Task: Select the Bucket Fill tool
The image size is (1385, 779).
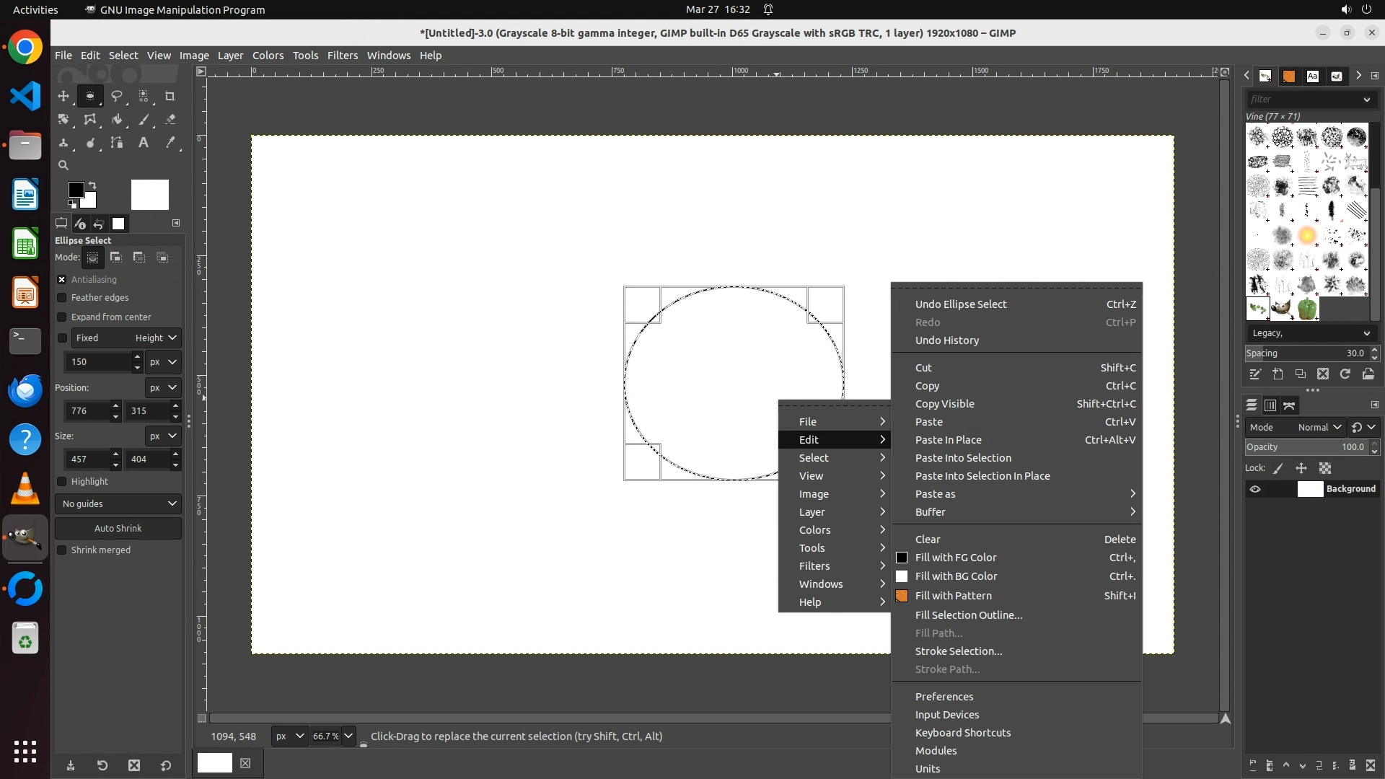Action: 117,120
